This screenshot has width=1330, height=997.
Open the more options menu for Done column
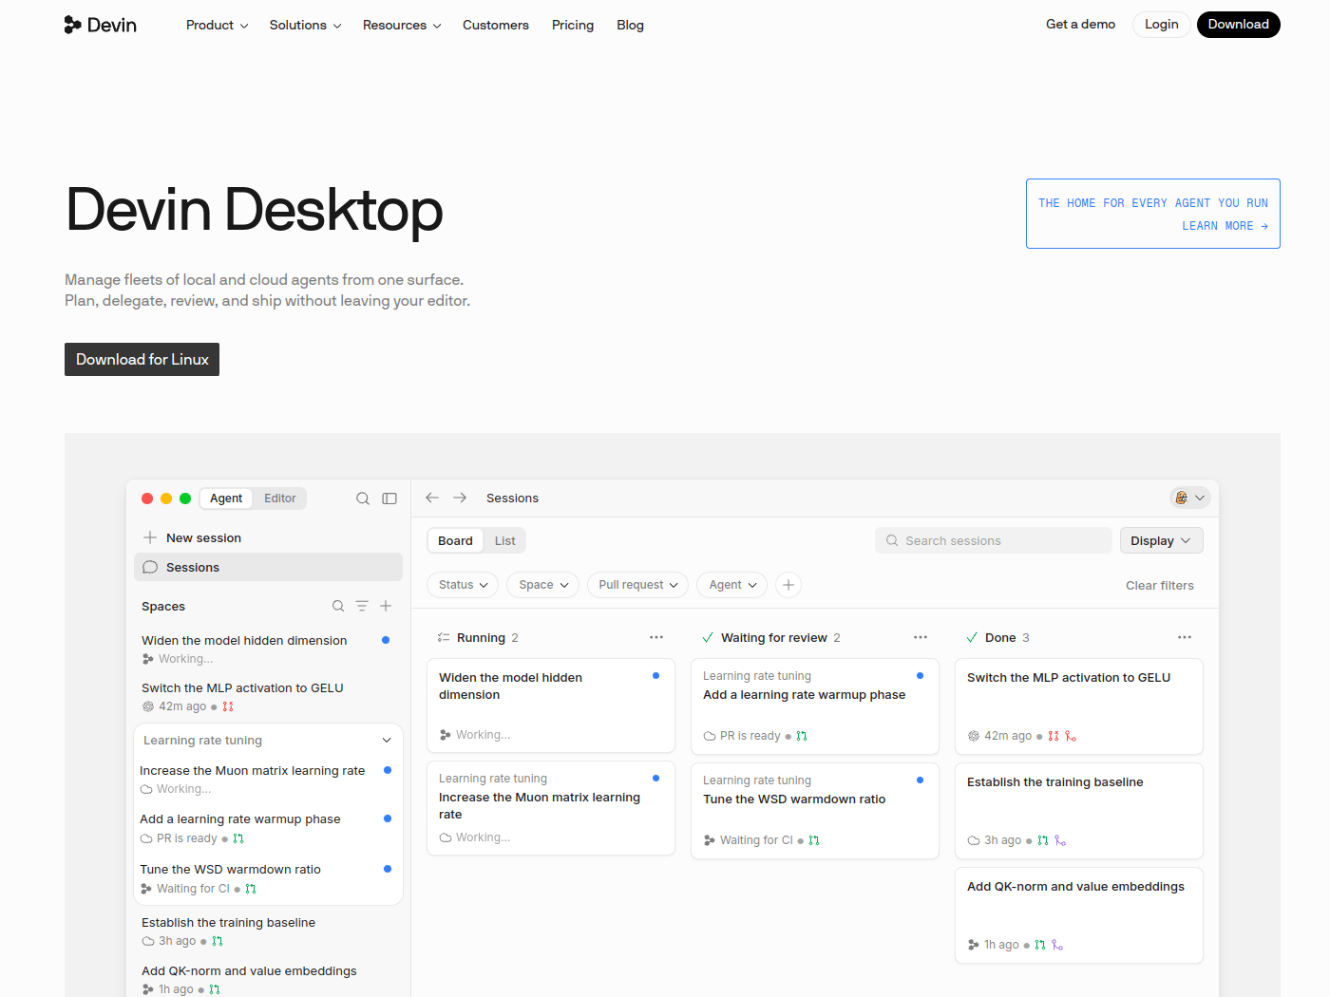click(x=1185, y=637)
